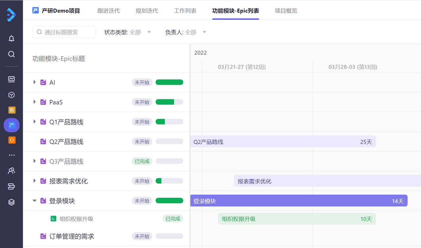
Task: Collapse the 登录模块 epic row
Action: [35, 201]
